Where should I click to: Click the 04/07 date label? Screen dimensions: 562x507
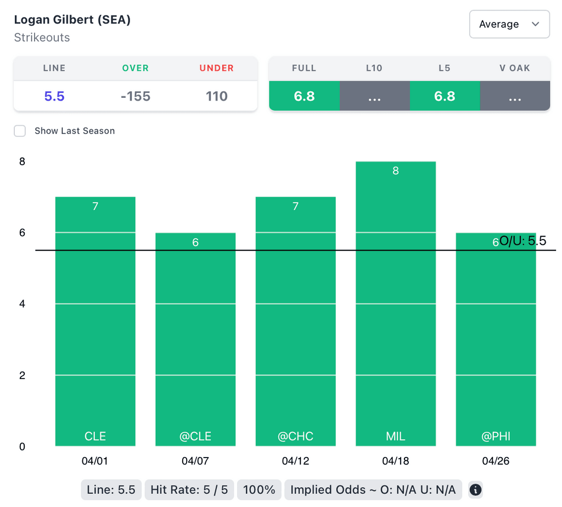(x=195, y=461)
